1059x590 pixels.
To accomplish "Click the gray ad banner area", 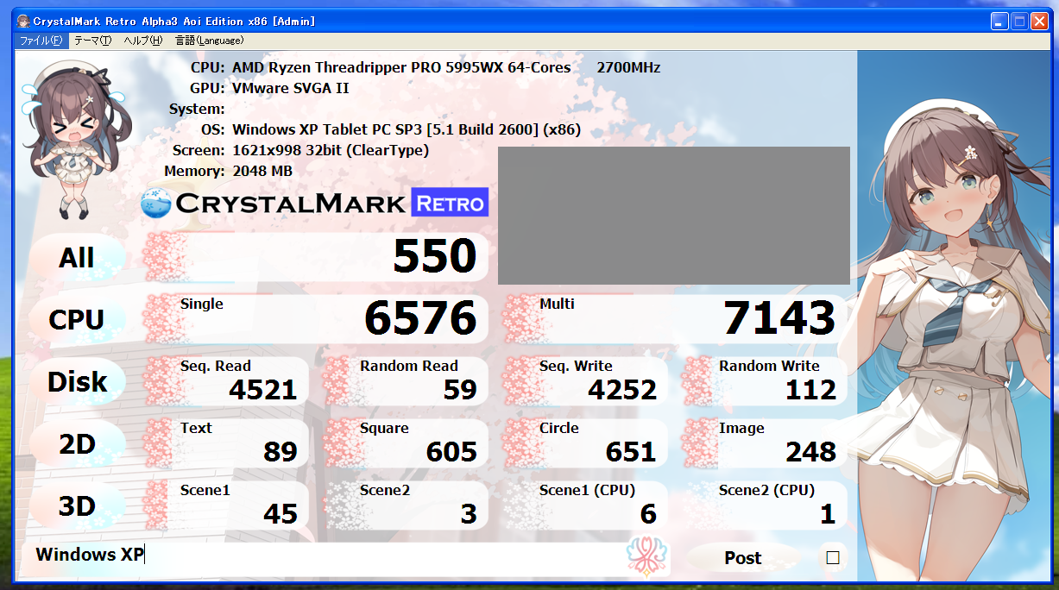I will tap(674, 215).
